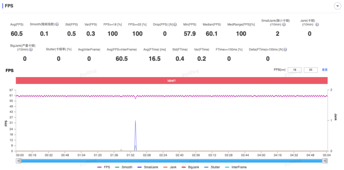Show tooltip for SmallJank help icon
344x170 pixels.
tap(284, 25)
